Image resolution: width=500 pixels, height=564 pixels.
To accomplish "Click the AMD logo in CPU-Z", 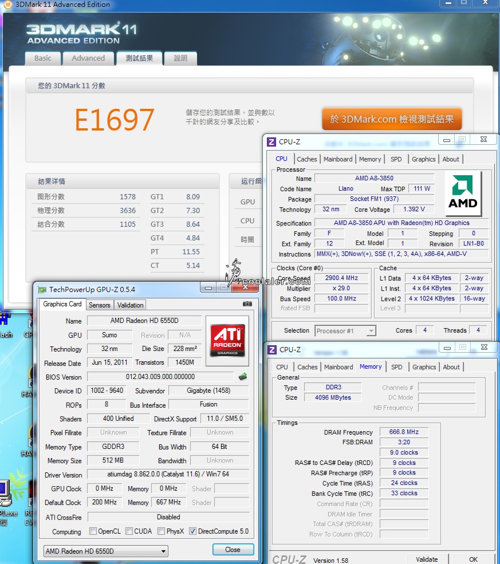I will (x=463, y=193).
